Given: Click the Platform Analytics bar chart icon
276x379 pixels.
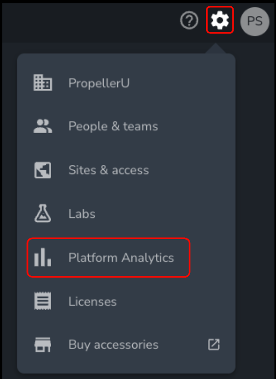Looking at the screenshot, I should pyautogui.click(x=42, y=257).
